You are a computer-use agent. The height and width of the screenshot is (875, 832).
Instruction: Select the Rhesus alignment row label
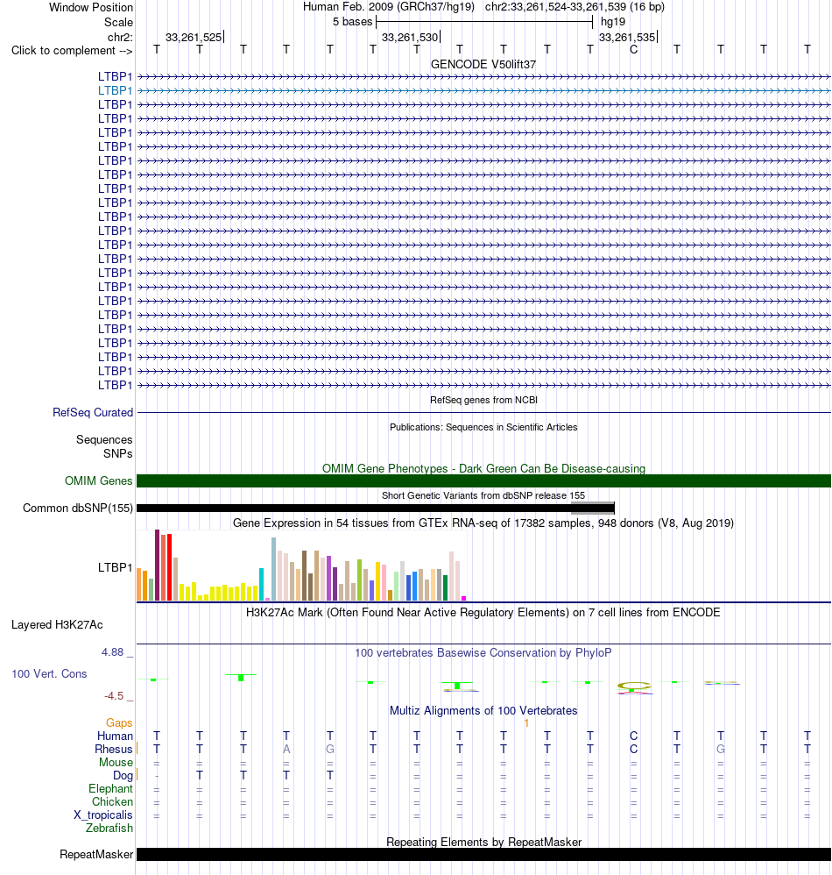[x=114, y=749]
